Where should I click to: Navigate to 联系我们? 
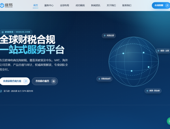coord(127,5)
